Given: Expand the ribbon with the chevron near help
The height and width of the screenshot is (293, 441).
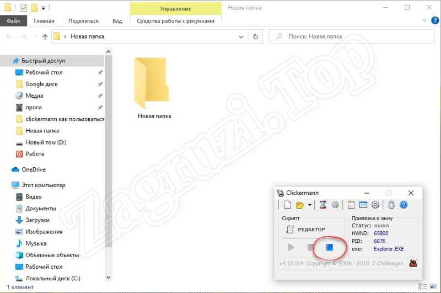Looking at the screenshot, I should [x=424, y=20].
